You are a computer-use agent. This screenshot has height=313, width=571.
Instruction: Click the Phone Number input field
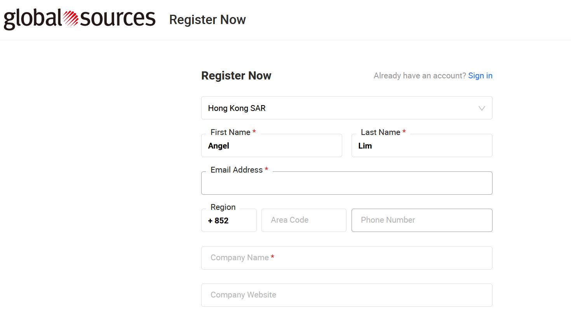pos(422,220)
